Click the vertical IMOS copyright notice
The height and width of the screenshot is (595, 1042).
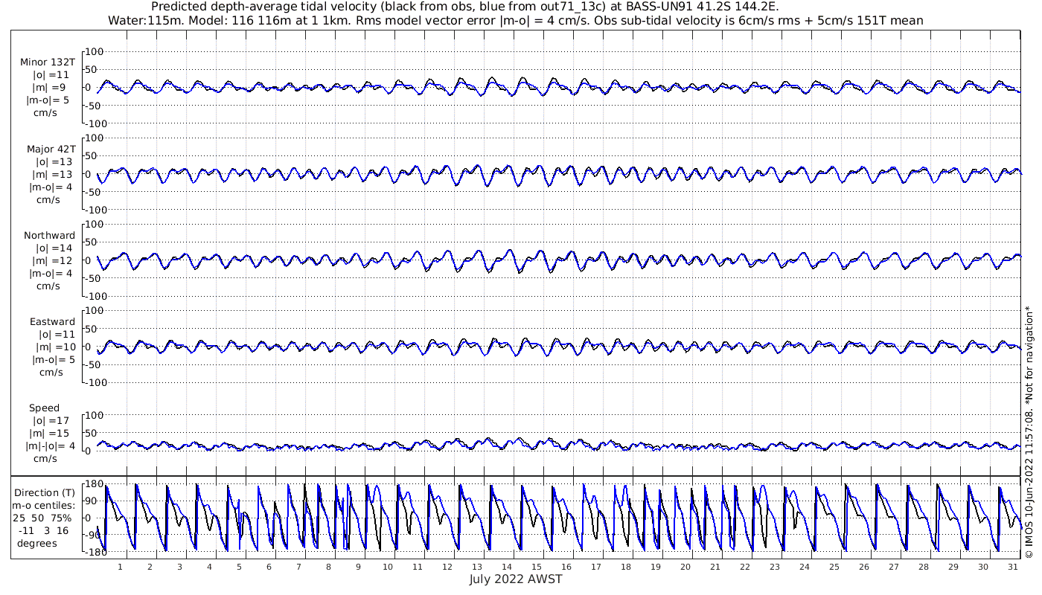coord(1029,433)
